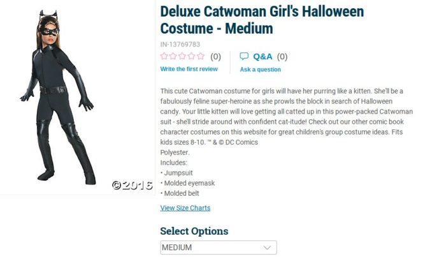Click the second rating star
The width and height of the screenshot is (446, 259).
click(x=173, y=57)
